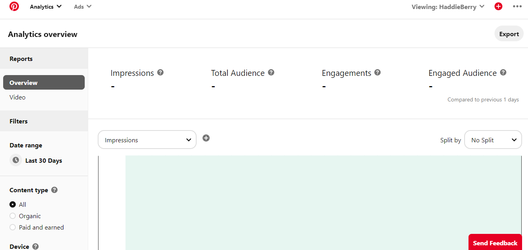Click the Engaged Audience help icon
Screen dimensions: 528x250
point(503,73)
